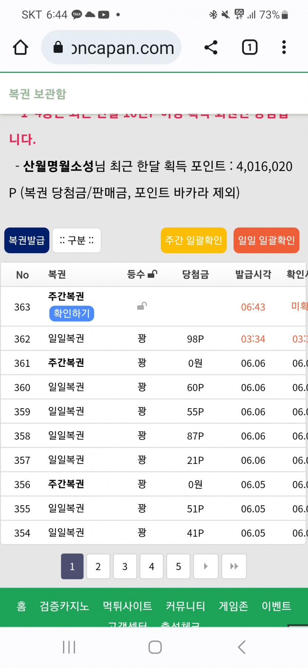The width and height of the screenshot is (308, 668).
Task: Tap the 확인하기 button in row 363
Action: 72,313
